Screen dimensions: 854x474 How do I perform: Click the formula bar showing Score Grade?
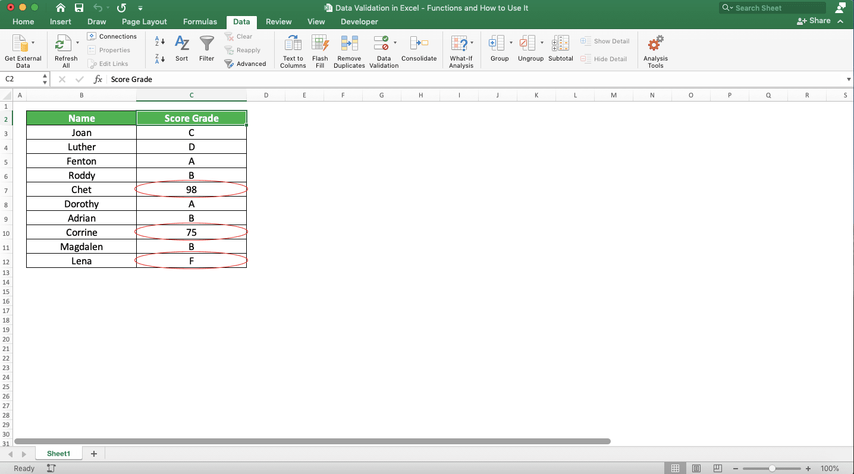click(476, 79)
